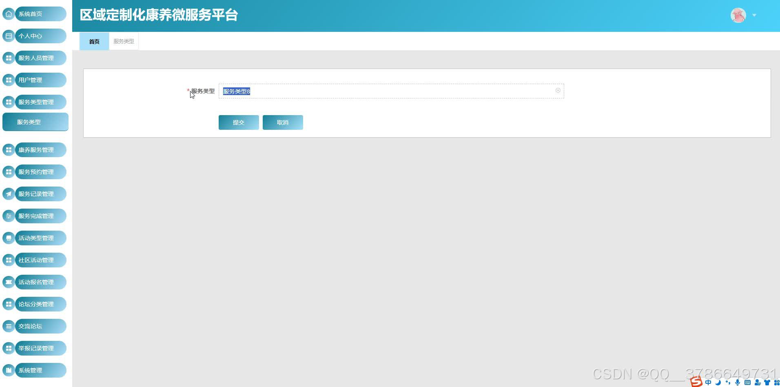Screen dimensions: 780x387
Task: Click the icon next to 康养服务管理
Action: pyautogui.click(x=9, y=150)
